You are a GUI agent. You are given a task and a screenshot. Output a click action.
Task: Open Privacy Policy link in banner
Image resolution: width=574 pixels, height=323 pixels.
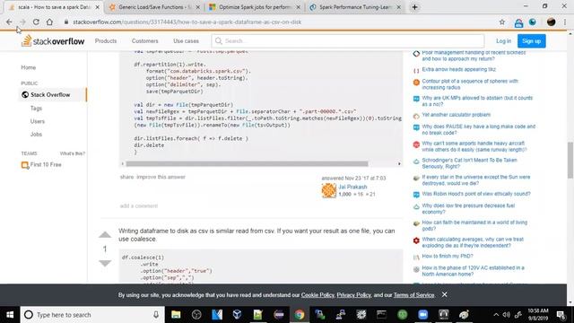coord(353,295)
